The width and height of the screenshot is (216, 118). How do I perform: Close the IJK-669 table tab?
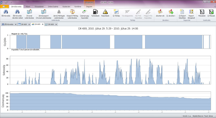tap(29, 24)
